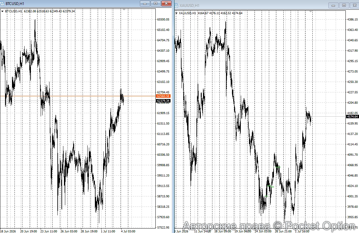359x233 pixels.
Task: Click the BTCUSD chart shift triangle marker
Action: [124, 10]
